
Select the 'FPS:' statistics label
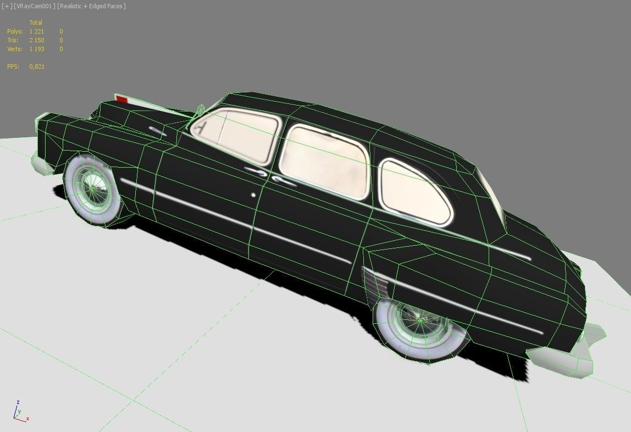click(13, 67)
